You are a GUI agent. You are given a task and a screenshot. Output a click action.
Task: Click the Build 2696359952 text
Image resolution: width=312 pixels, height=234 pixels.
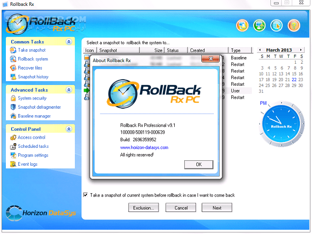[x=138, y=139]
